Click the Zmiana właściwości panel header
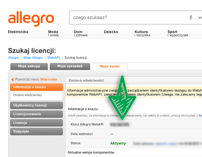This screenshot has width=202, height=157. coord(134,80)
